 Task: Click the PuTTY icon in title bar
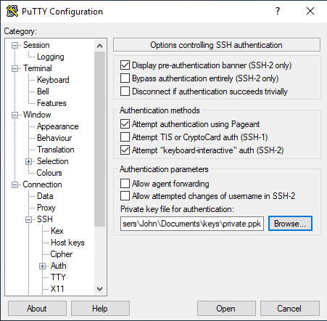(x=12, y=11)
